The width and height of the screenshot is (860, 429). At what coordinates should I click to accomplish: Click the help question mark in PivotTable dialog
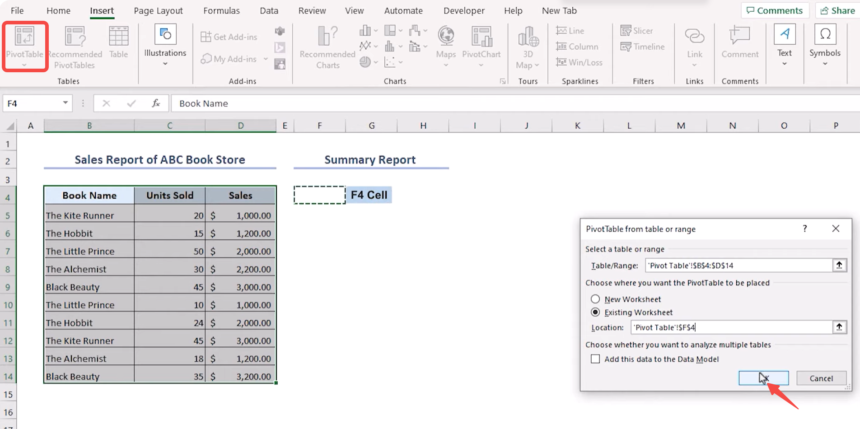805,228
